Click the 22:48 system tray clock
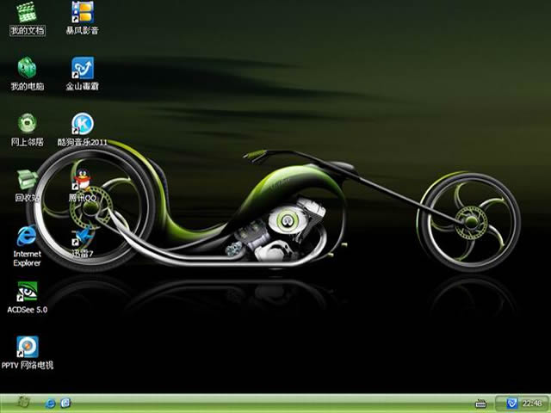Screen dimensions: 551x413 tap(532, 403)
